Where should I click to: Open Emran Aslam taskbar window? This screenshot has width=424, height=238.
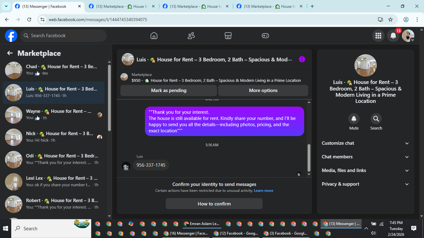click(202, 224)
